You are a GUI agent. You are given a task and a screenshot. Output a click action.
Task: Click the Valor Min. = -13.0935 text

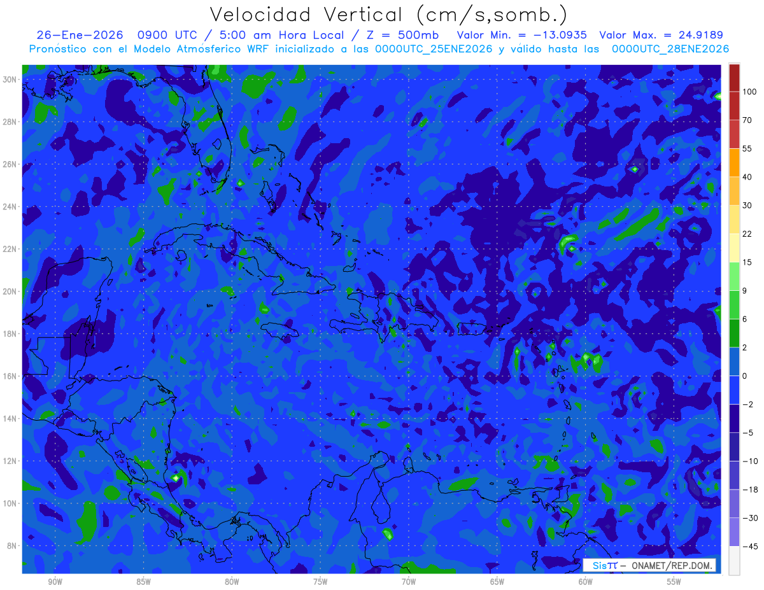click(522, 35)
